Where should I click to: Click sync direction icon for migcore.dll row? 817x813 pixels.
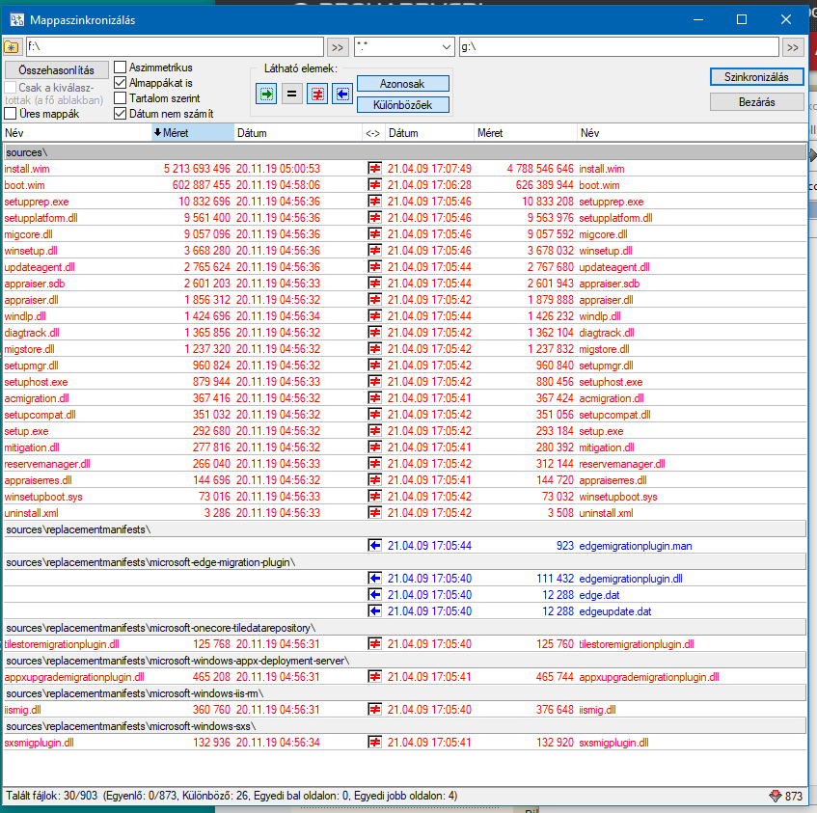[374, 233]
